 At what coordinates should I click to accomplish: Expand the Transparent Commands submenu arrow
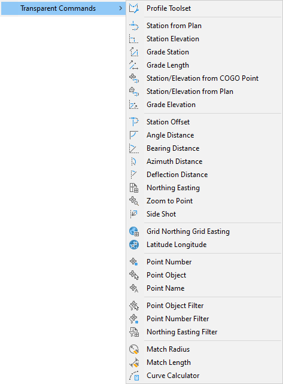pyautogui.click(x=120, y=8)
